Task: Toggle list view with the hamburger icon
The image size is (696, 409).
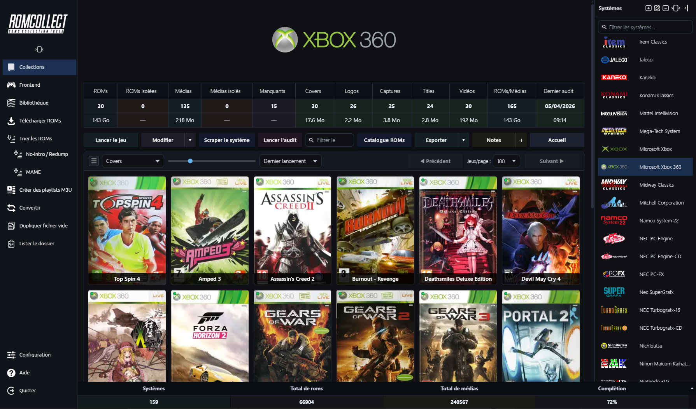Action: [x=94, y=161]
